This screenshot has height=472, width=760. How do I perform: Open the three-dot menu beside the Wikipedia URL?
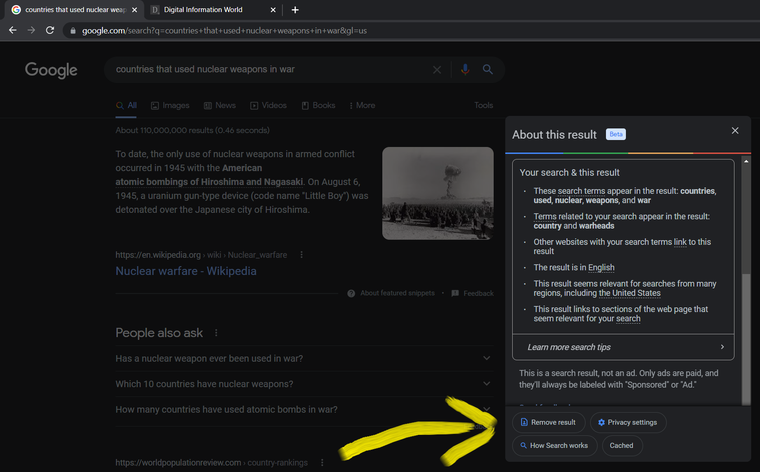pyautogui.click(x=302, y=255)
